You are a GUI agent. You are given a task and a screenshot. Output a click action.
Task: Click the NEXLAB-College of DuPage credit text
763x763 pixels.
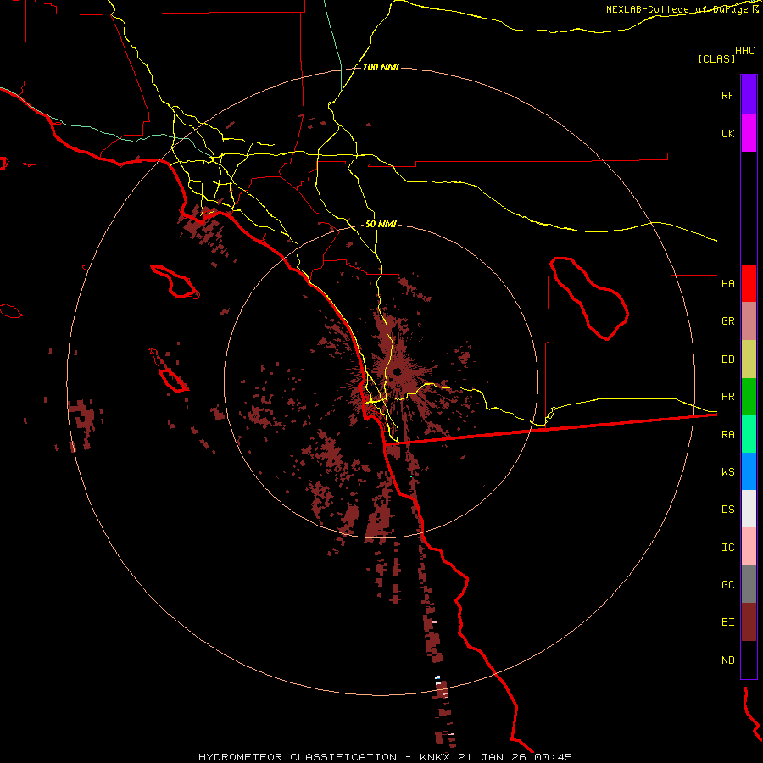(x=678, y=9)
